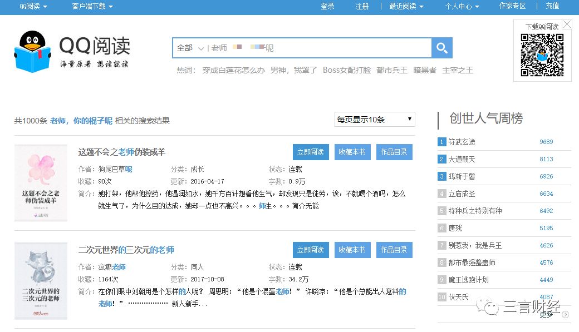This screenshot has height=332, width=579.
Task: Open ranked book 符武玄途
Action: pos(462,142)
